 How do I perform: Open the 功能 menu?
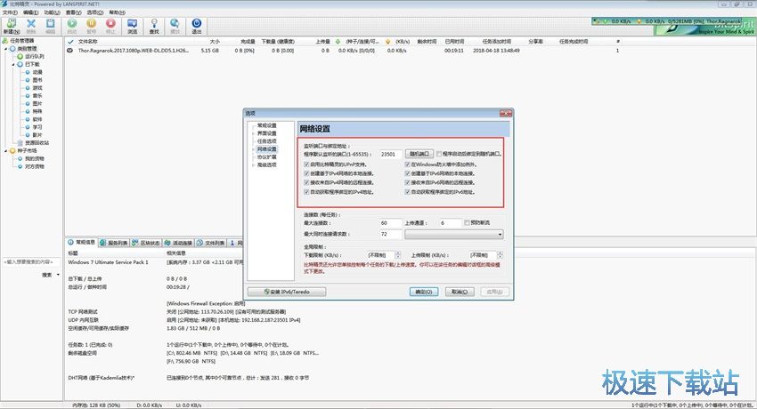pos(52,12)
